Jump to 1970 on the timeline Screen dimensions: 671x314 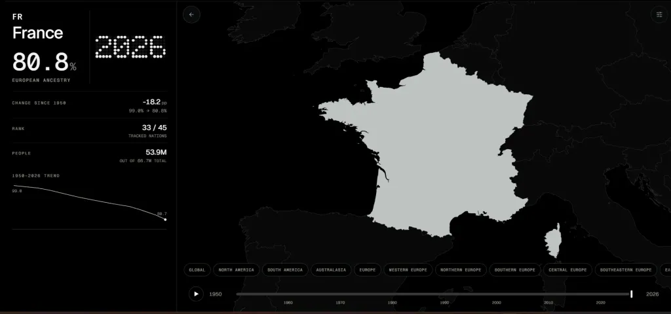pos(340,302)
